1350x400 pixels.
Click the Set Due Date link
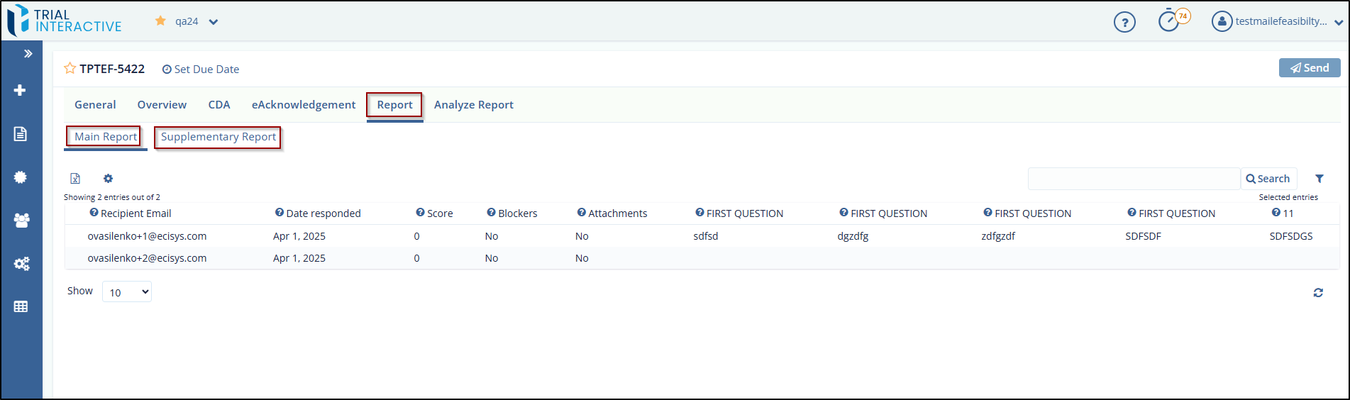[x=201, y=70]
